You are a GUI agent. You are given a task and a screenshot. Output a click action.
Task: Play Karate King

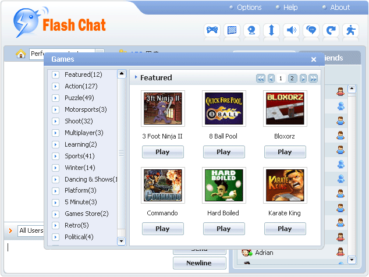click(x=285, y=229)
